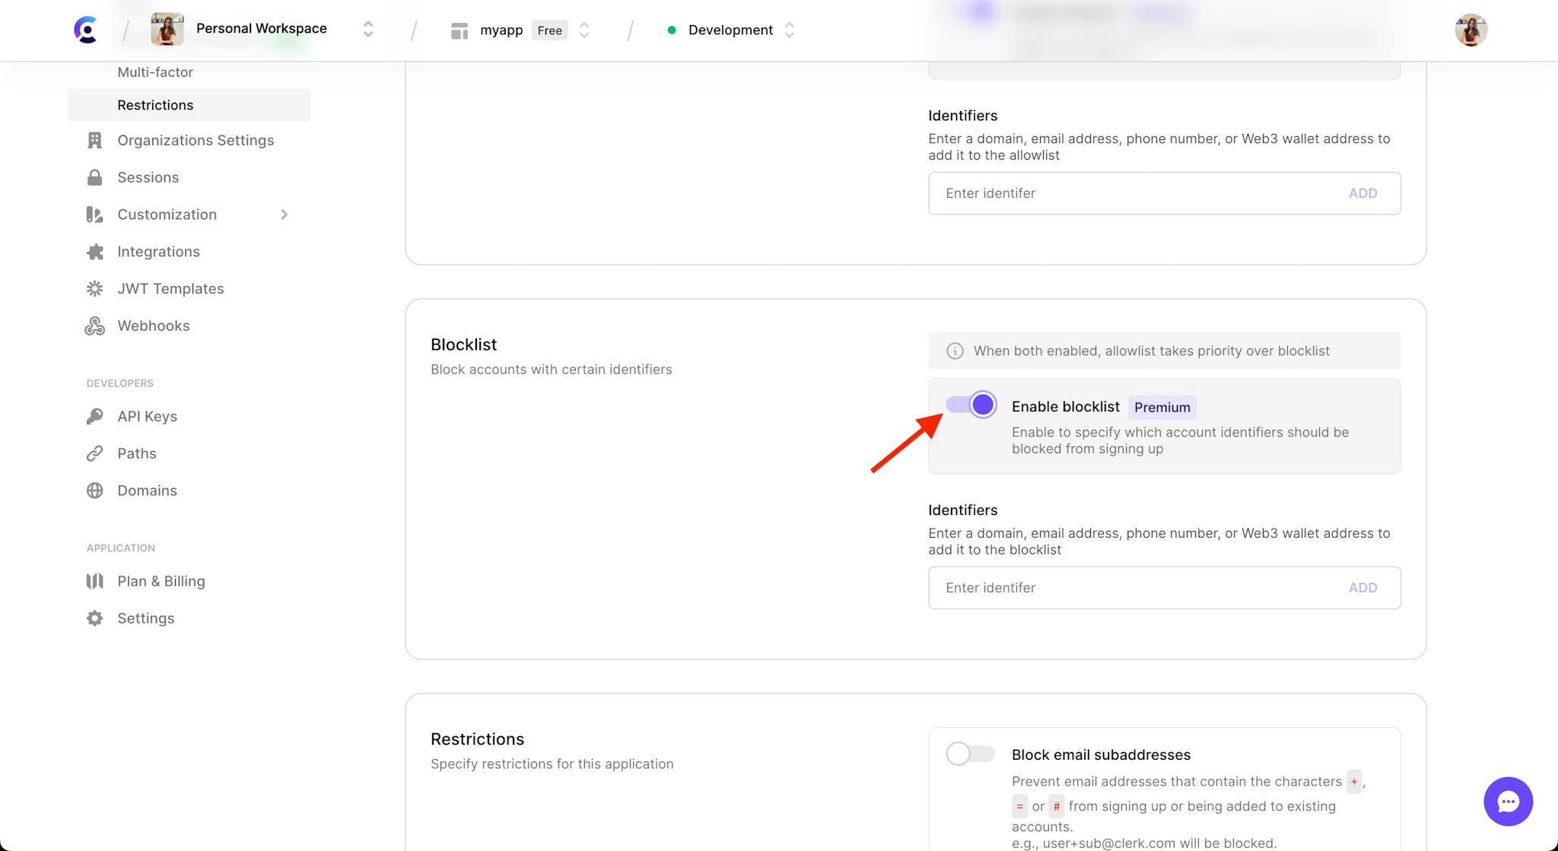Click the Plan & Billing icon
1558x851 pixels.
coord(94,580)
